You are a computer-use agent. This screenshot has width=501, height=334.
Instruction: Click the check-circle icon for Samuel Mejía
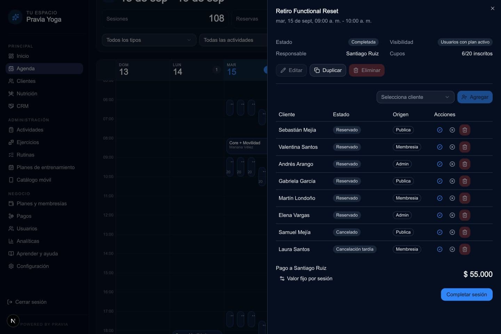[x=440, y=232]
